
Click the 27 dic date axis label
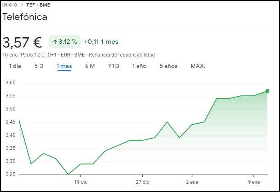(142, 182)
